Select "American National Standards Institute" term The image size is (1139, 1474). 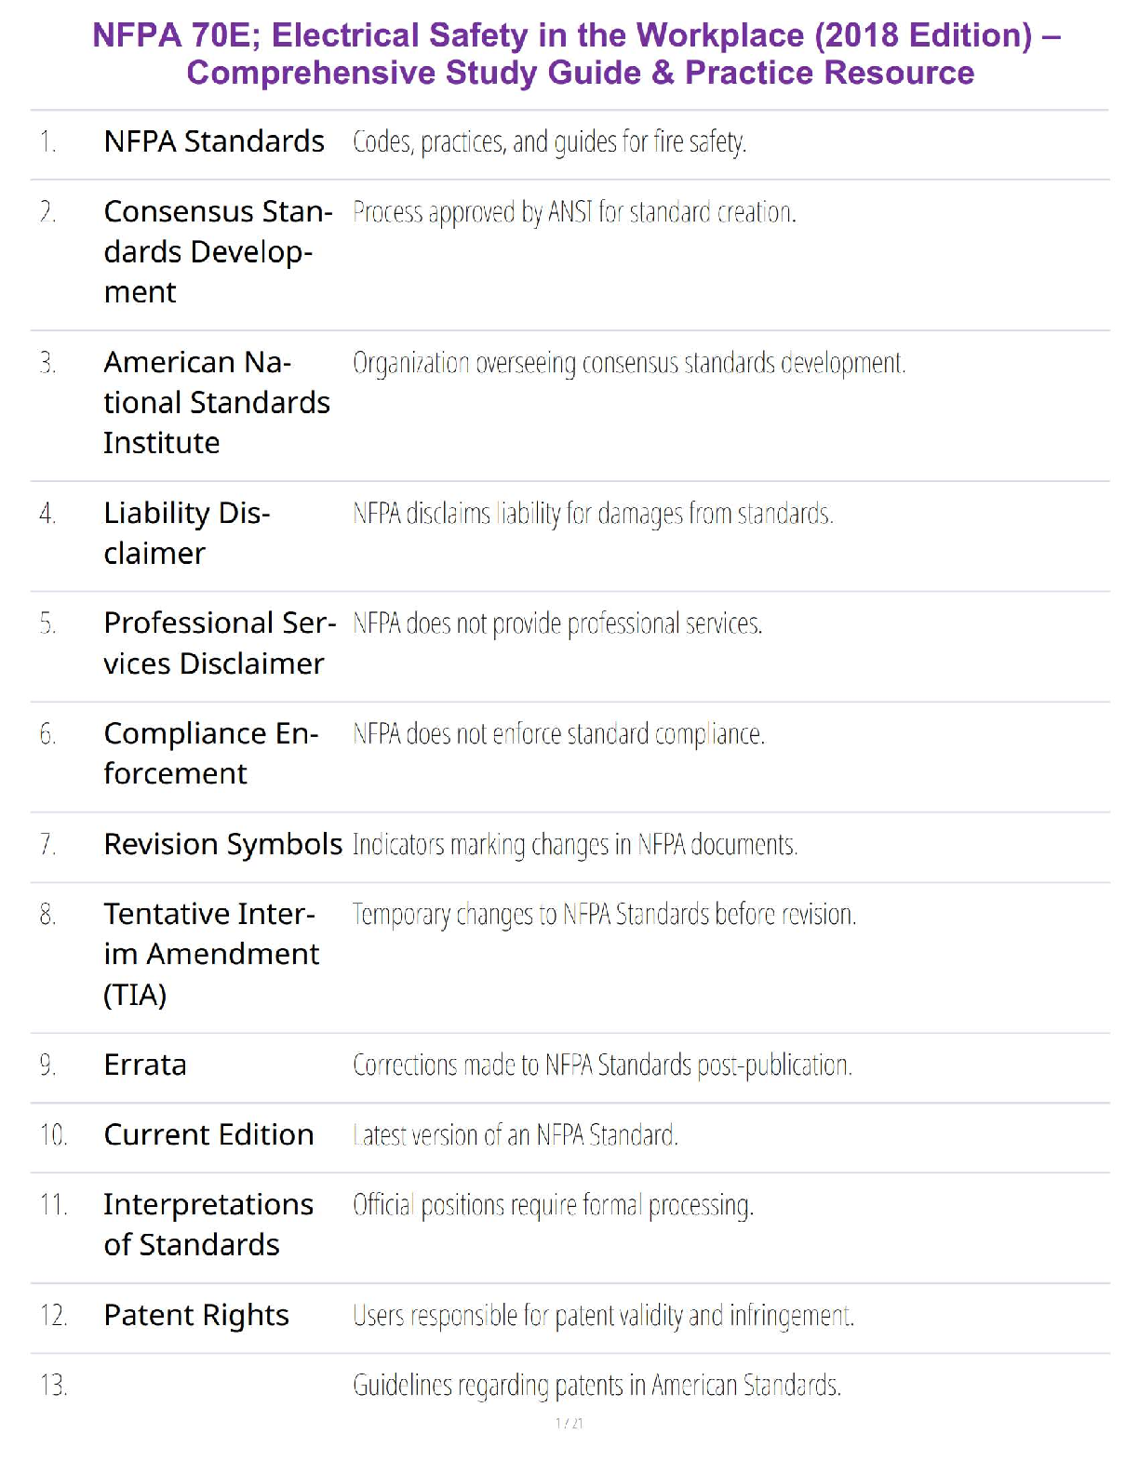[x=216, y=402]
